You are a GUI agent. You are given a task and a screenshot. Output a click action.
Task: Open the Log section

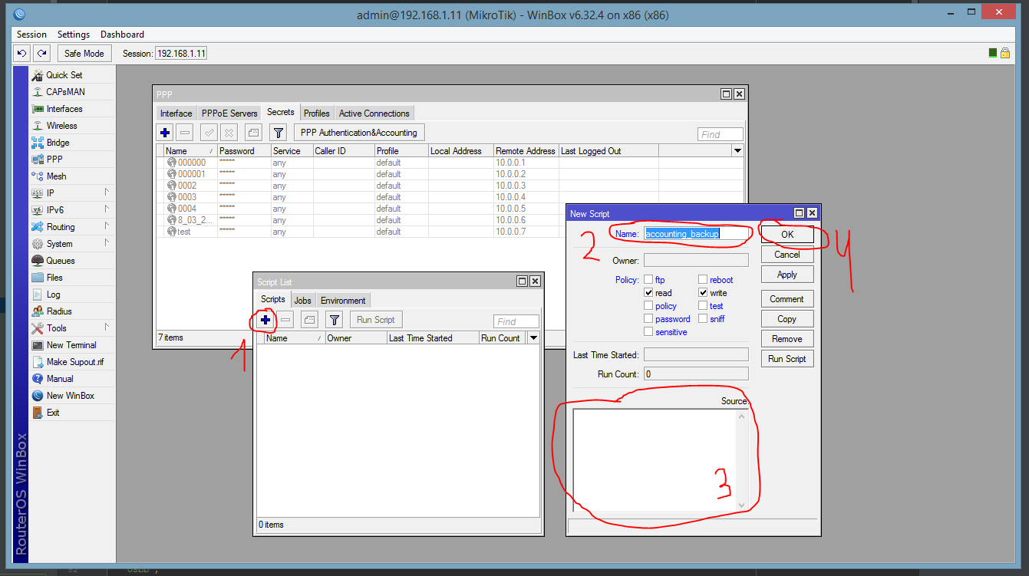point(53,295)
